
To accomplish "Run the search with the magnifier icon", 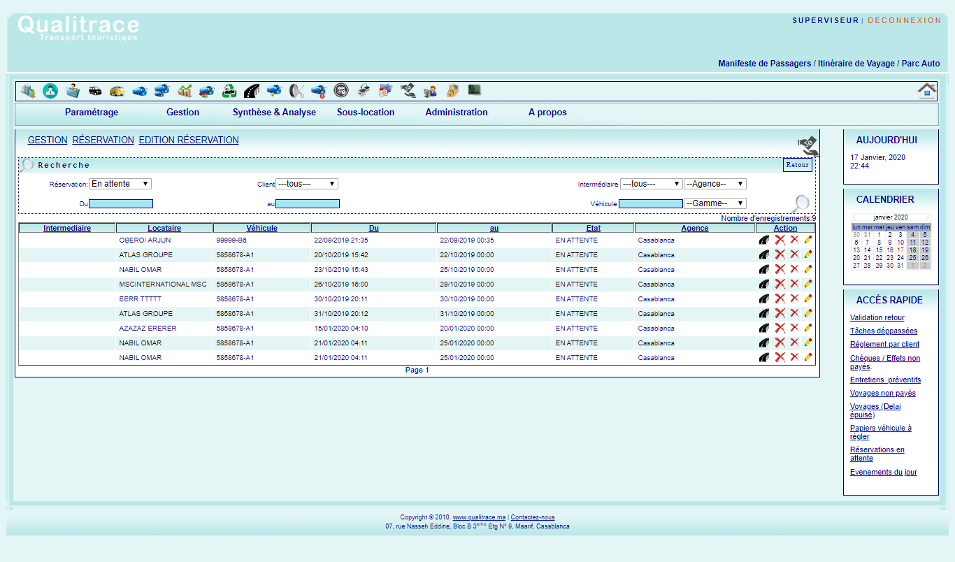I will pyautogui.click(x=801, y=203).
